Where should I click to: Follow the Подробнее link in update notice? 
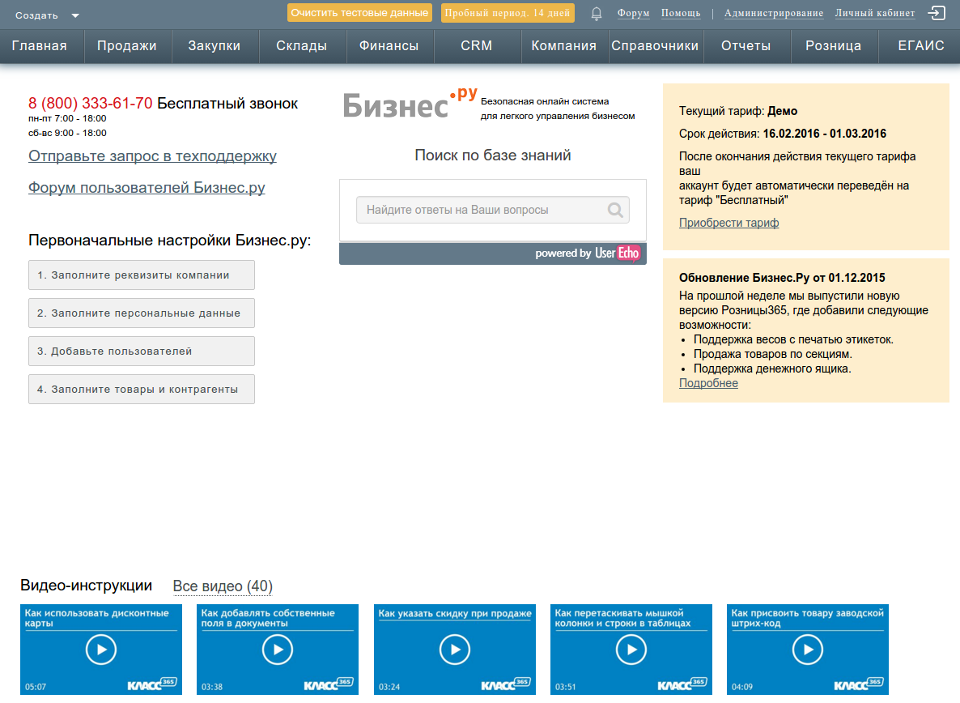click(x=708, y=383)
